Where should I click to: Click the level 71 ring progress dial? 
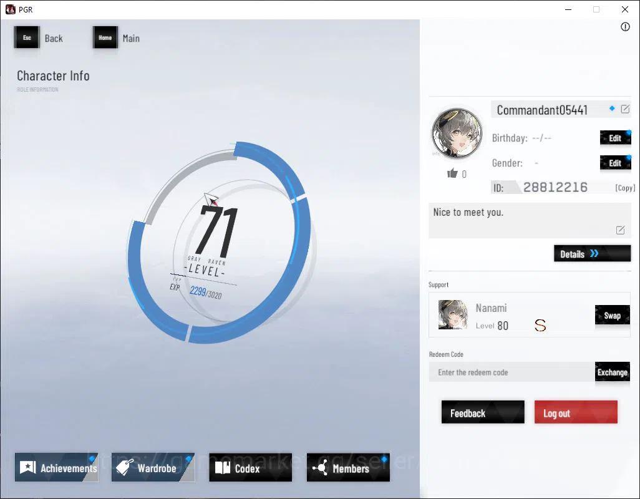coord(219,243)
